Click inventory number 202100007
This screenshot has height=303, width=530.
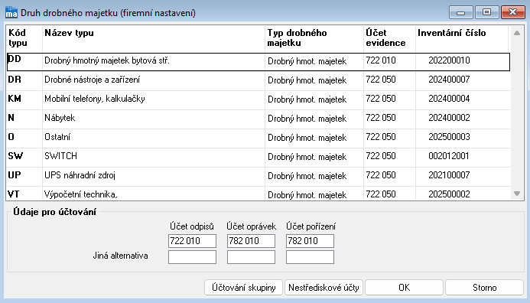[x=449, y=175]
